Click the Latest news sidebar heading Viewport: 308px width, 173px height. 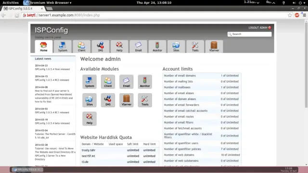[x=43, y=59]
